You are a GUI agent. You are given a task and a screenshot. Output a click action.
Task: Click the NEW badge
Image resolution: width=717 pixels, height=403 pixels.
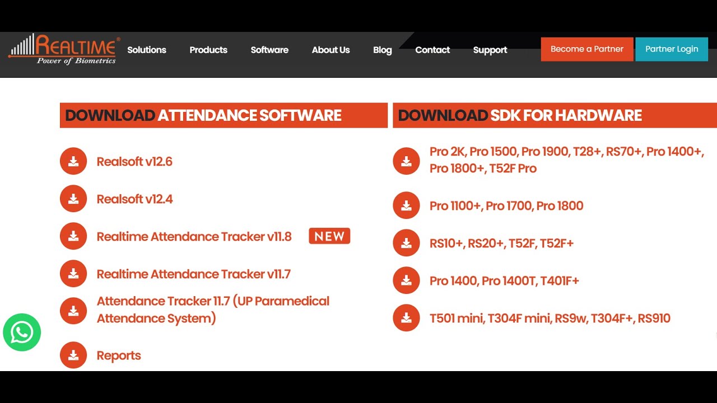(329, 236)
